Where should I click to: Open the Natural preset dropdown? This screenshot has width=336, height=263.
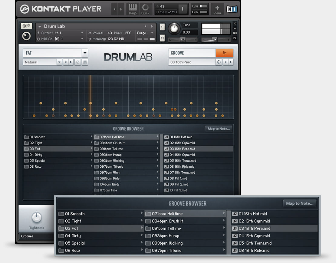pyautogui.click(x=59, y=62)
